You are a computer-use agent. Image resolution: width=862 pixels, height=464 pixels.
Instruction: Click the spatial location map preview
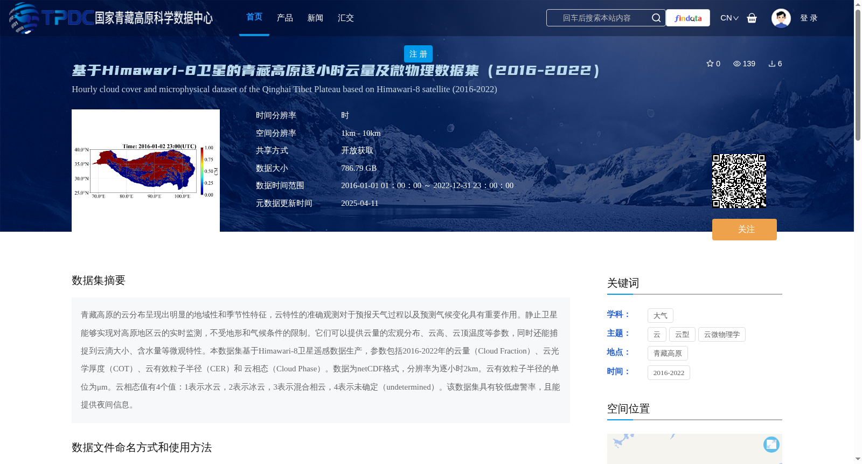pyautogui.click(x=694, y=449)
